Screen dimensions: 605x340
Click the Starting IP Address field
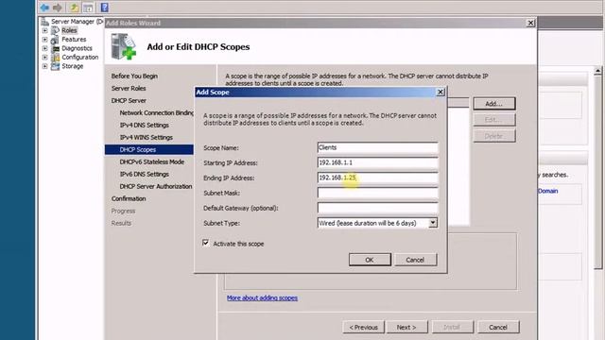coord(378,162)
